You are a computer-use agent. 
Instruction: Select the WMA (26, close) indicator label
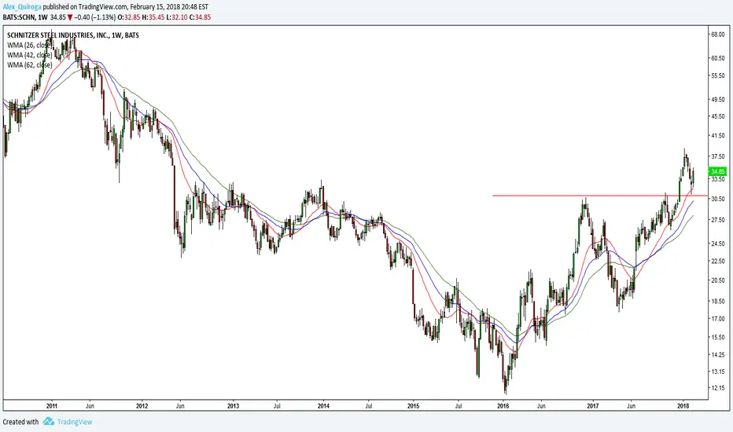click(x=29, y=46)
